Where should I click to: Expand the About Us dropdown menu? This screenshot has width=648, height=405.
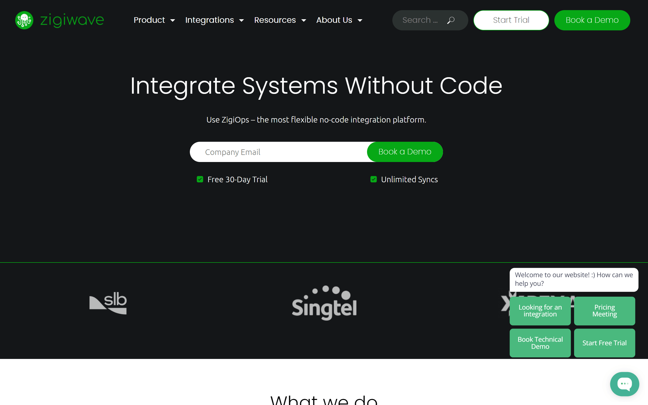pos(339,20)
